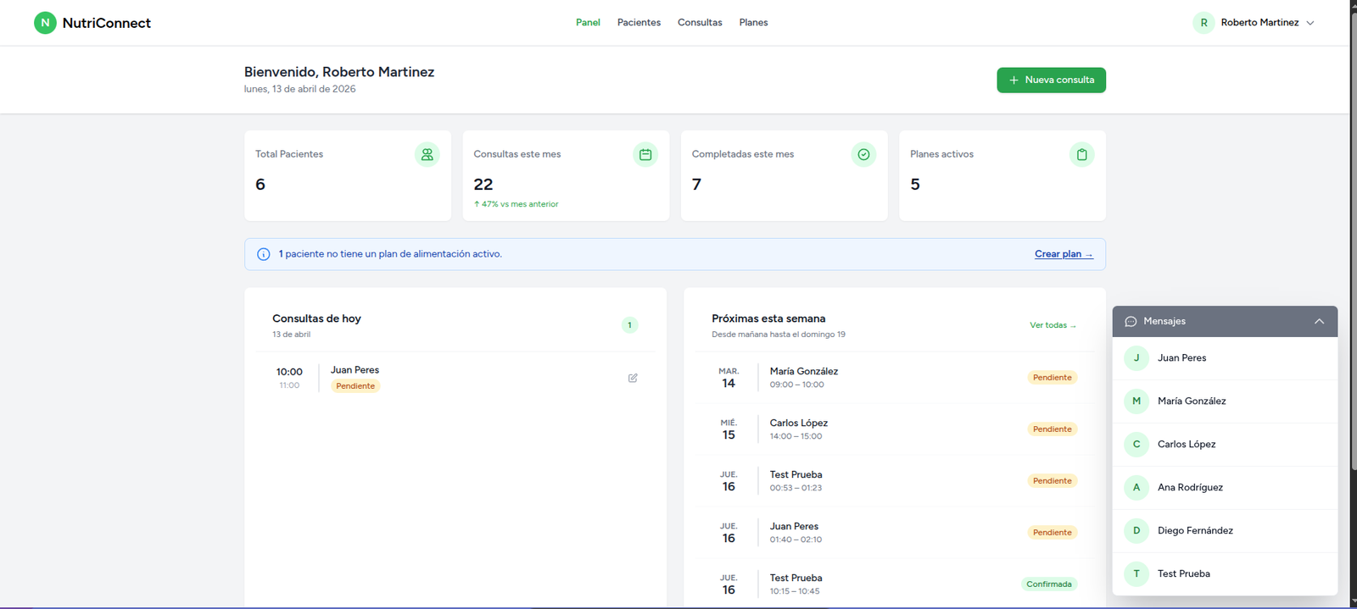Open the Pacientes section
Viewport: 1357px width, 609px height.
point(639,23)
